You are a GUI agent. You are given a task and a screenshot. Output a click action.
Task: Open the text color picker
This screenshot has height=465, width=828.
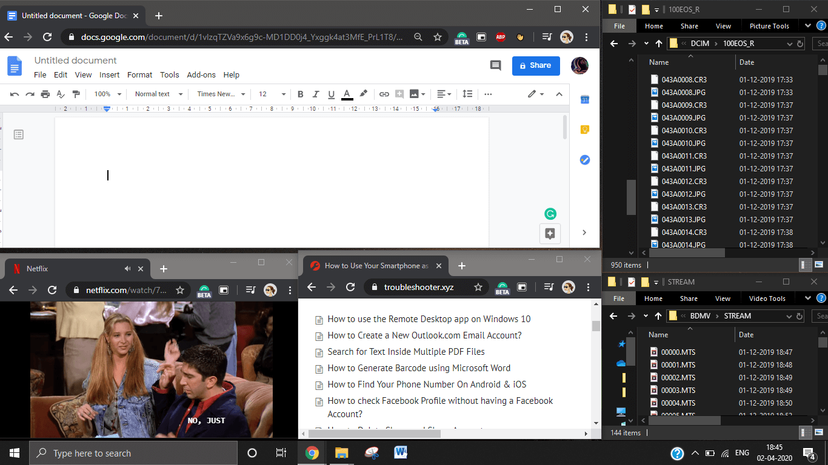tap(347, 94)
